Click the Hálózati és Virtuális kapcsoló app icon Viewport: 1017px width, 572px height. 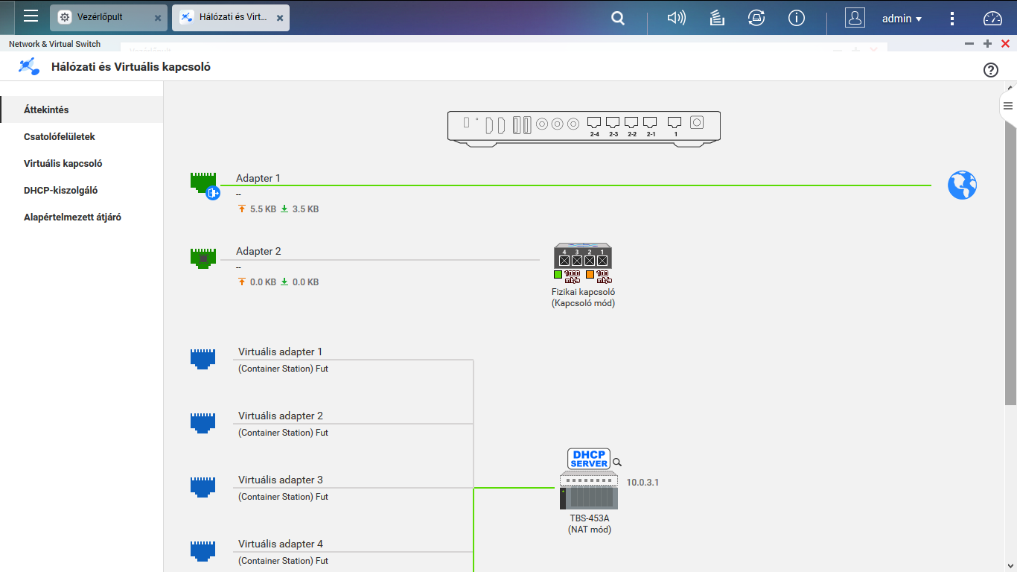[x=28, y=66]
